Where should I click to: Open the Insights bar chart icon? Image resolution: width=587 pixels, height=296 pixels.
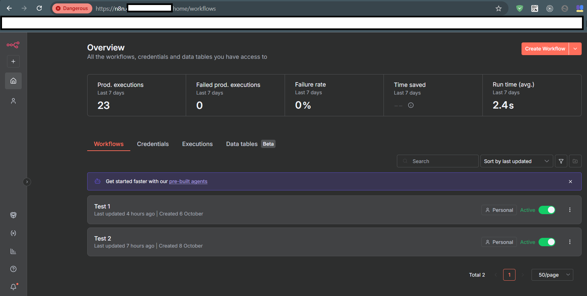click(x=13, y=251)
